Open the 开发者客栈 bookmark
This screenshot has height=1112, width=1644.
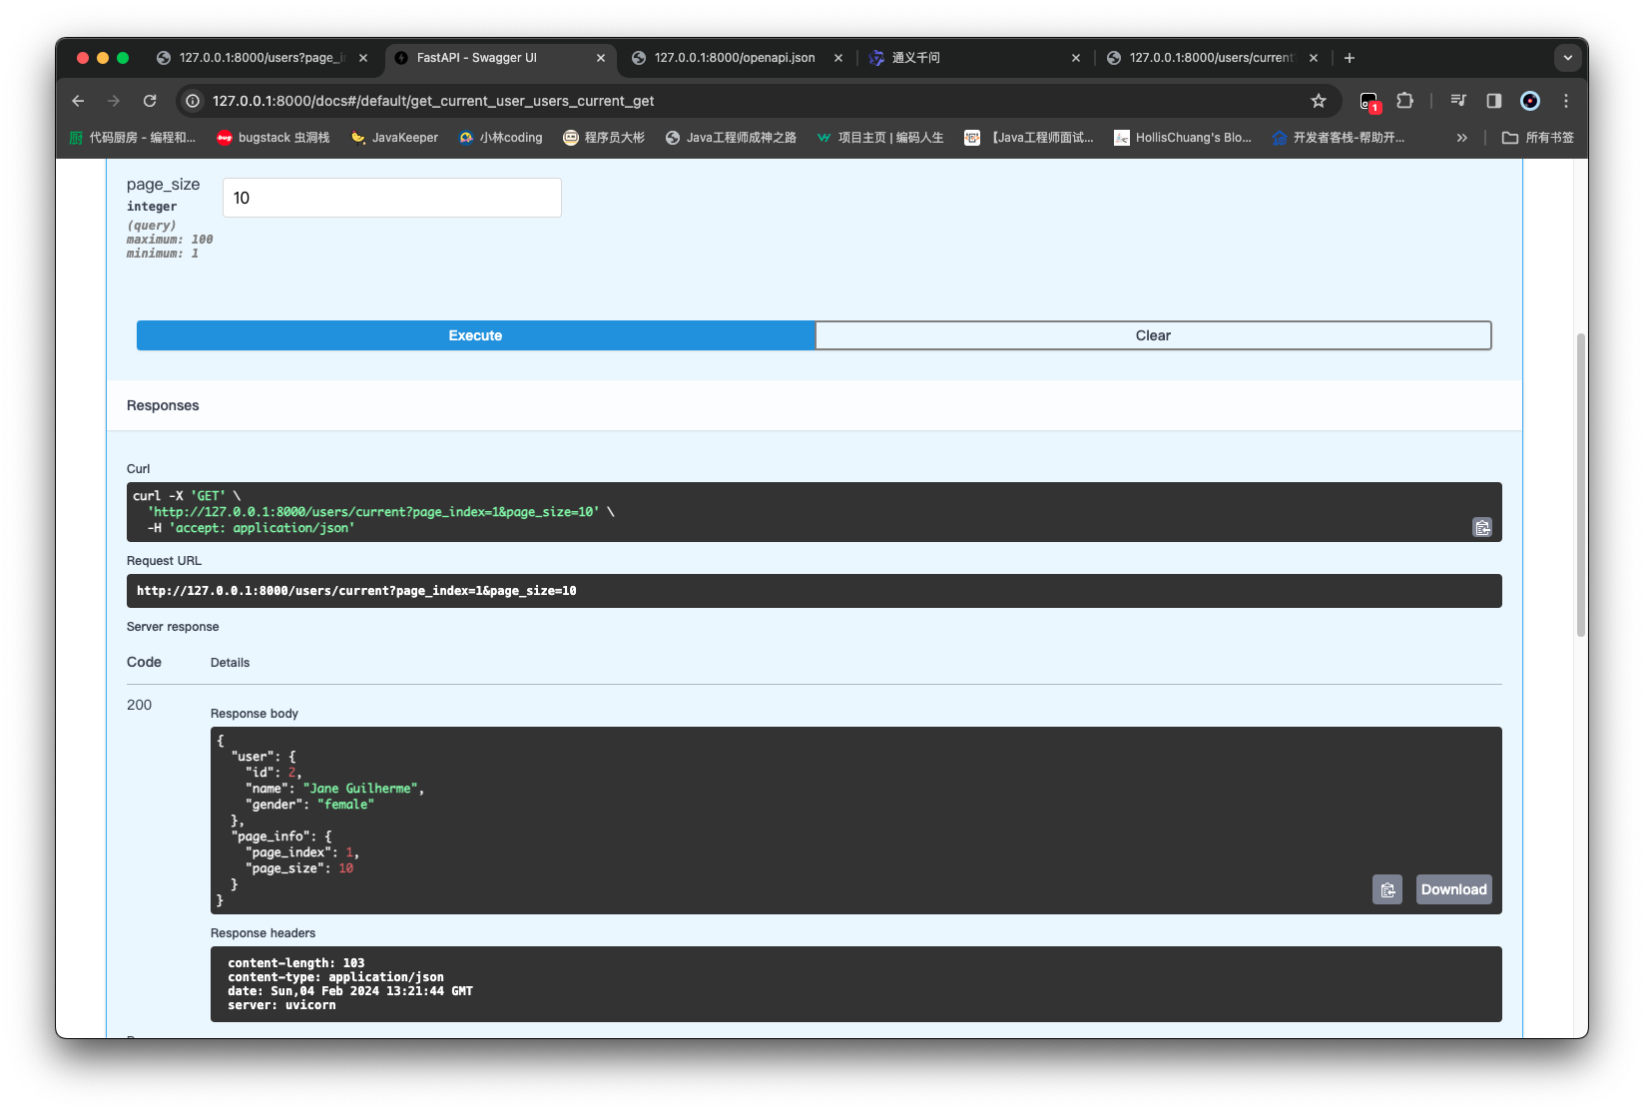(x=1339, y=138)
